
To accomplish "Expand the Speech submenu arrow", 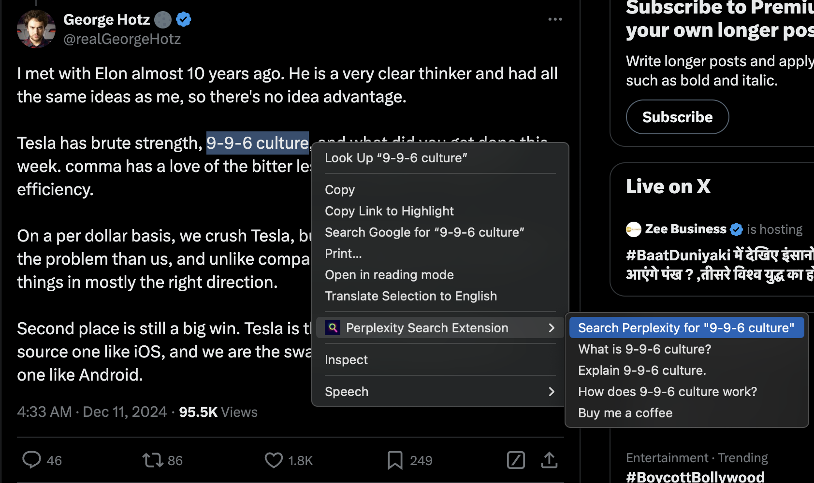I will (552, 392).
